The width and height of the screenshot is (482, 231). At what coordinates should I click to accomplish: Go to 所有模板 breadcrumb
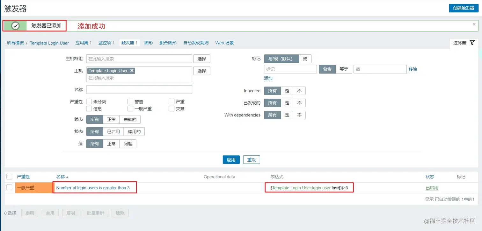[15, 43]
